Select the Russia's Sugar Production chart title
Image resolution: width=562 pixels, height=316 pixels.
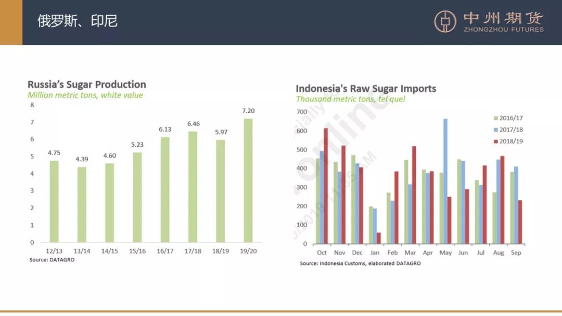click(x=87, y=84)
